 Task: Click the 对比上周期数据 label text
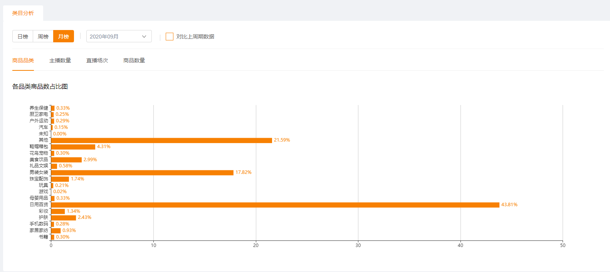coord(195,37)
